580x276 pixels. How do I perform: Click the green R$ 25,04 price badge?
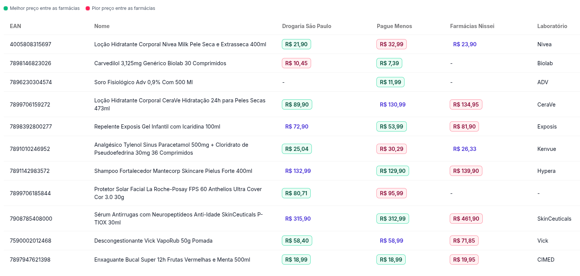[x=297, y=149]
